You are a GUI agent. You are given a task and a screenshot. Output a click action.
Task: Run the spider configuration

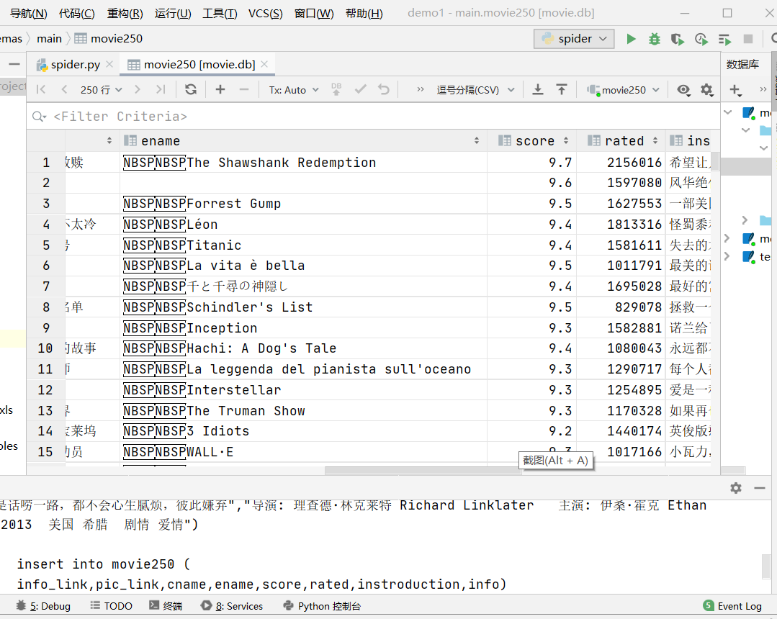coord(631,39)
